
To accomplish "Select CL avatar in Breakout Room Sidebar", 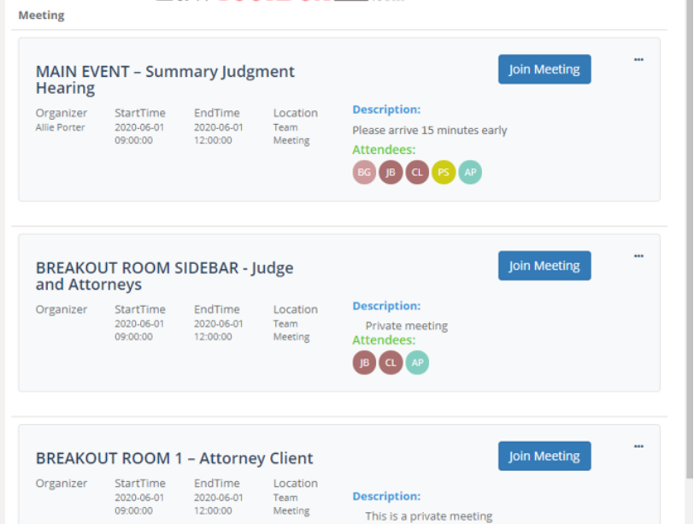I will click(x=391, y=362).
